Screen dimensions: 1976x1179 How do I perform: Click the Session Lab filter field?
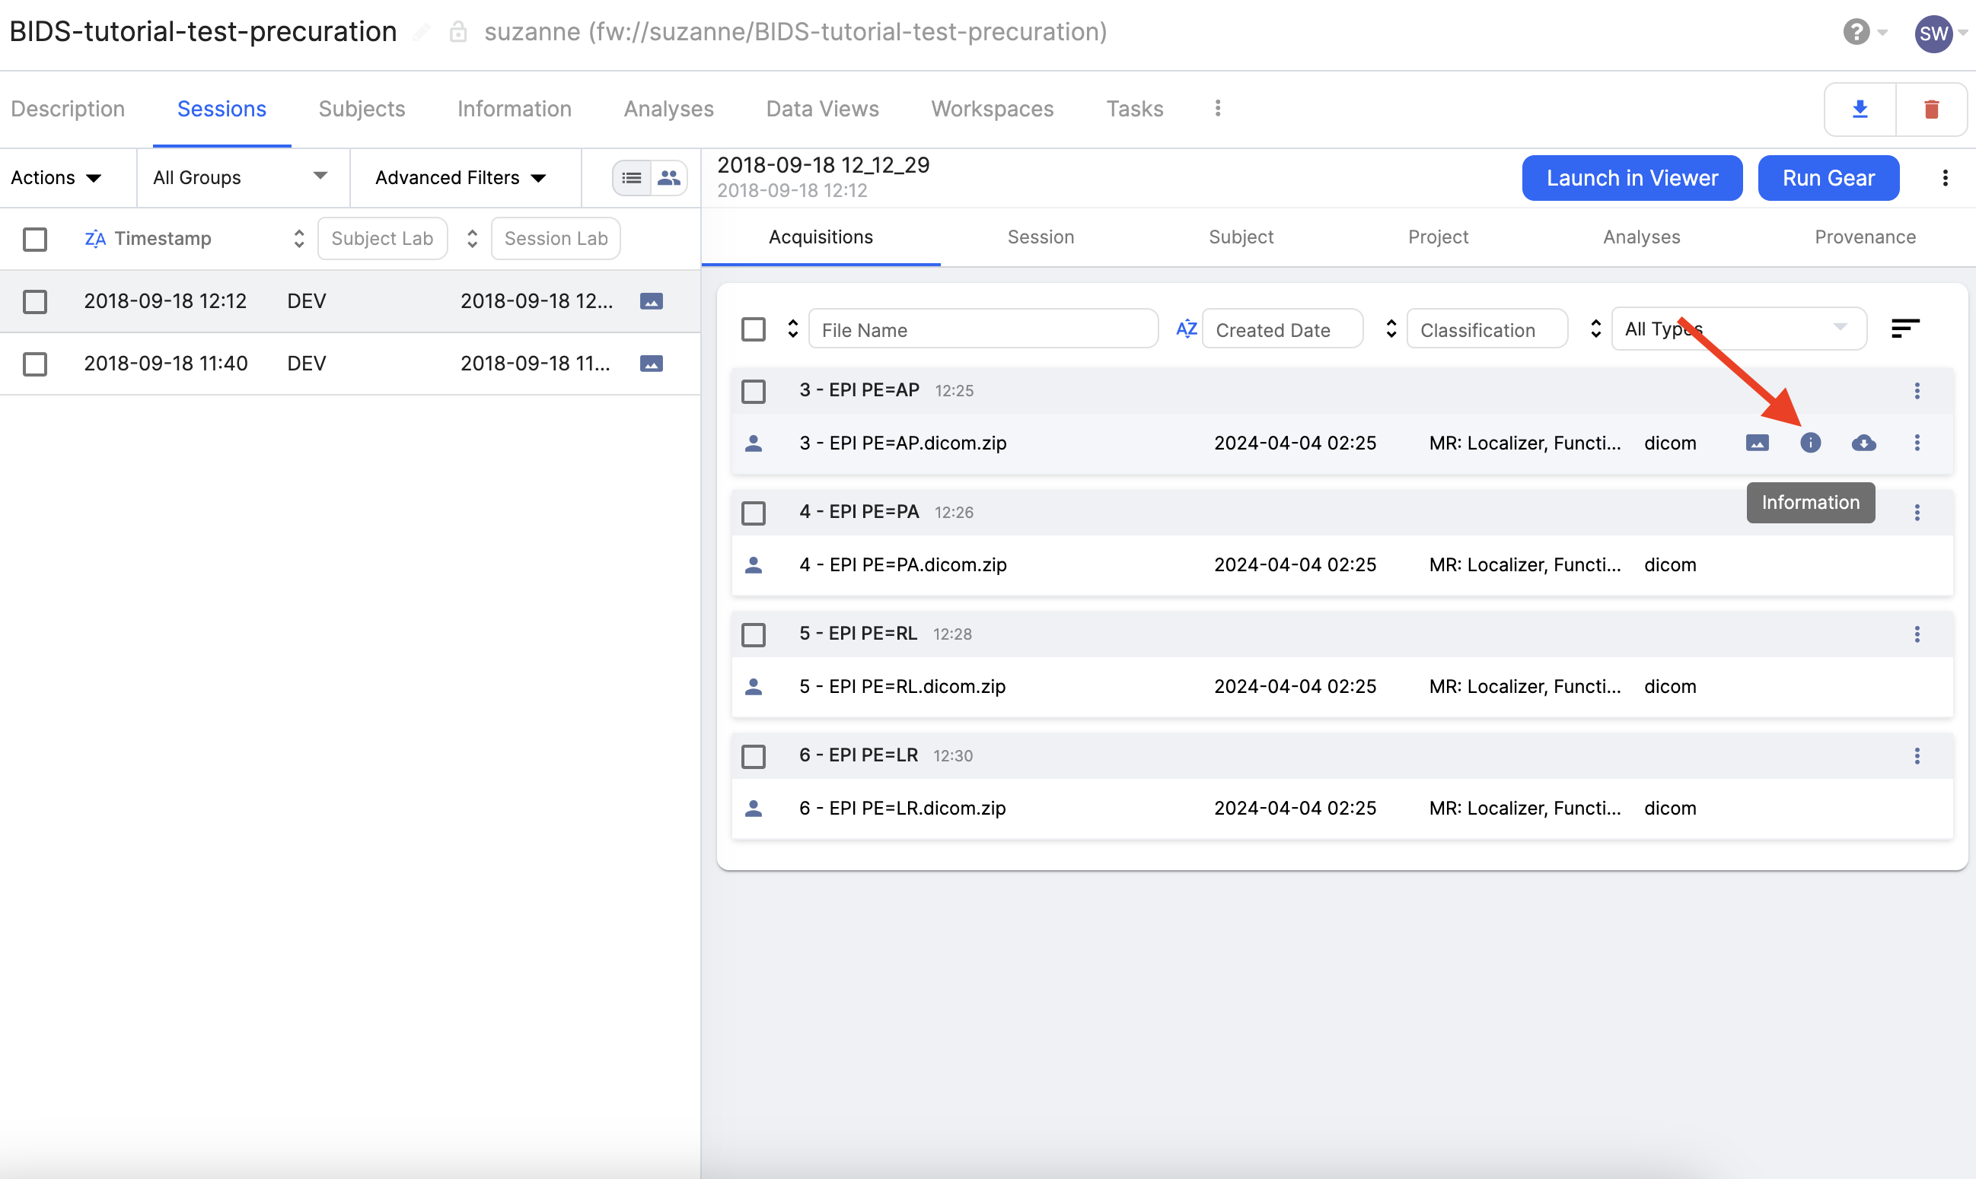click(556, 238)
